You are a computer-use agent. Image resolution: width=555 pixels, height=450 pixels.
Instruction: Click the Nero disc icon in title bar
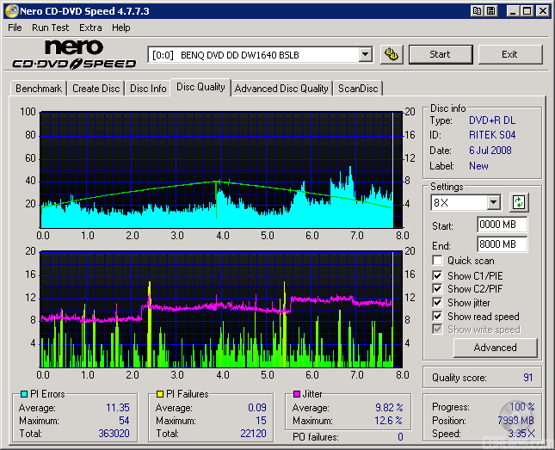(x=10, y=11)
